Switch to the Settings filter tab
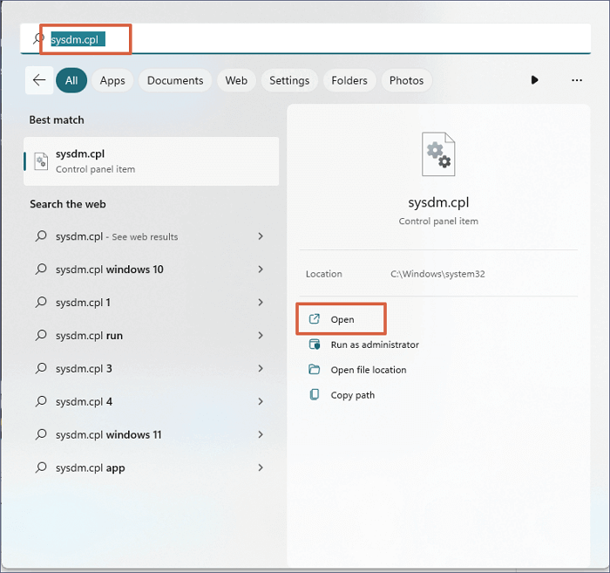Viewport: 610px width, 573px height. coord(289,80)
